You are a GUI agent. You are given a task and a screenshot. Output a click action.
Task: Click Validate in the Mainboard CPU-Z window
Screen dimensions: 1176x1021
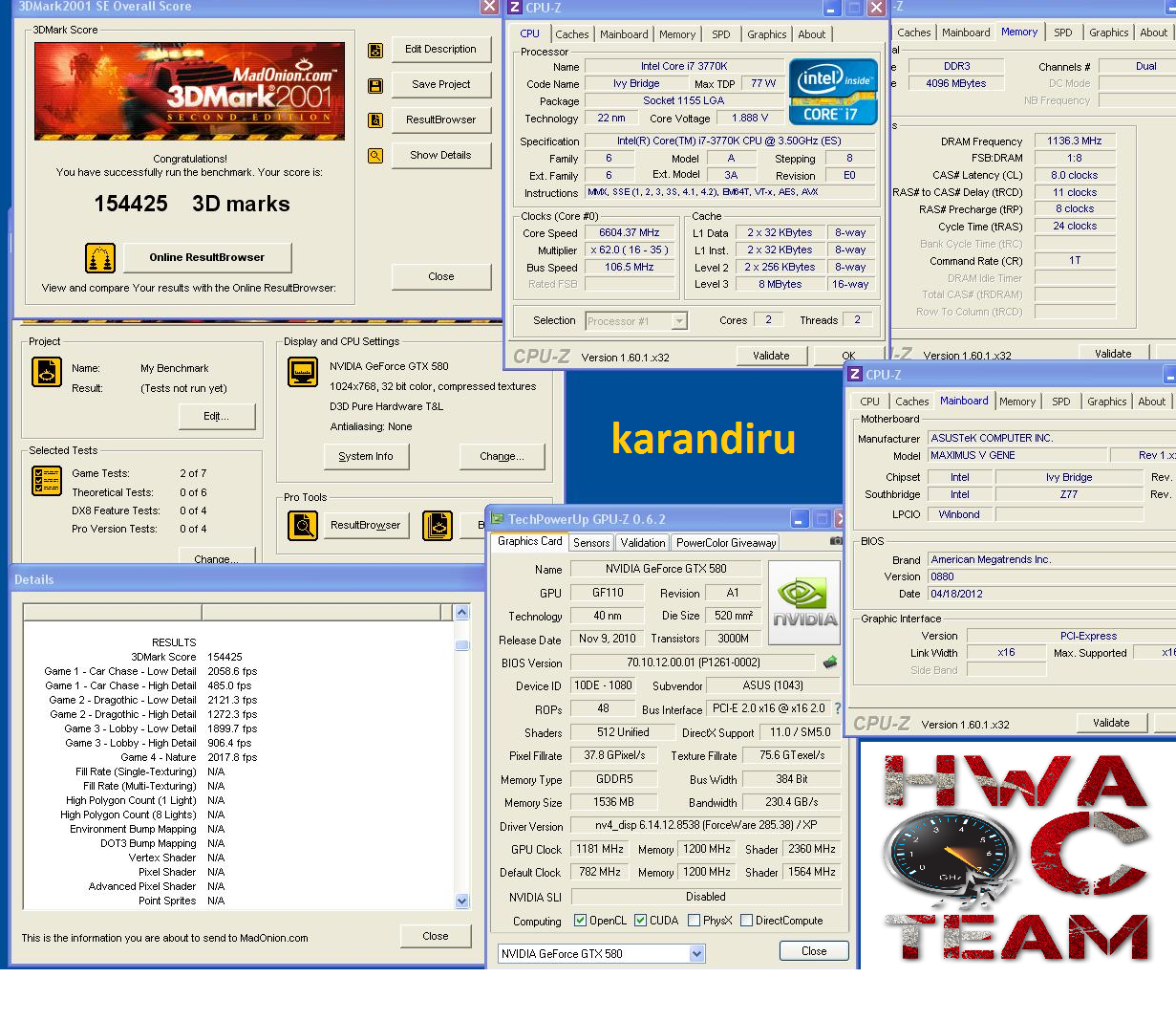tap(1111, 724)
